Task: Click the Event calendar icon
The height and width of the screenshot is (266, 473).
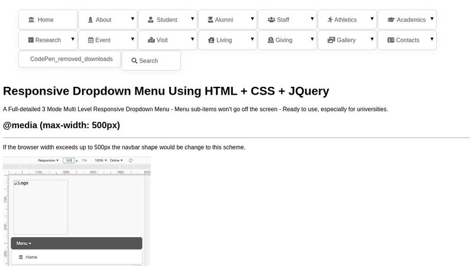Action: click(x=91, y=40)
